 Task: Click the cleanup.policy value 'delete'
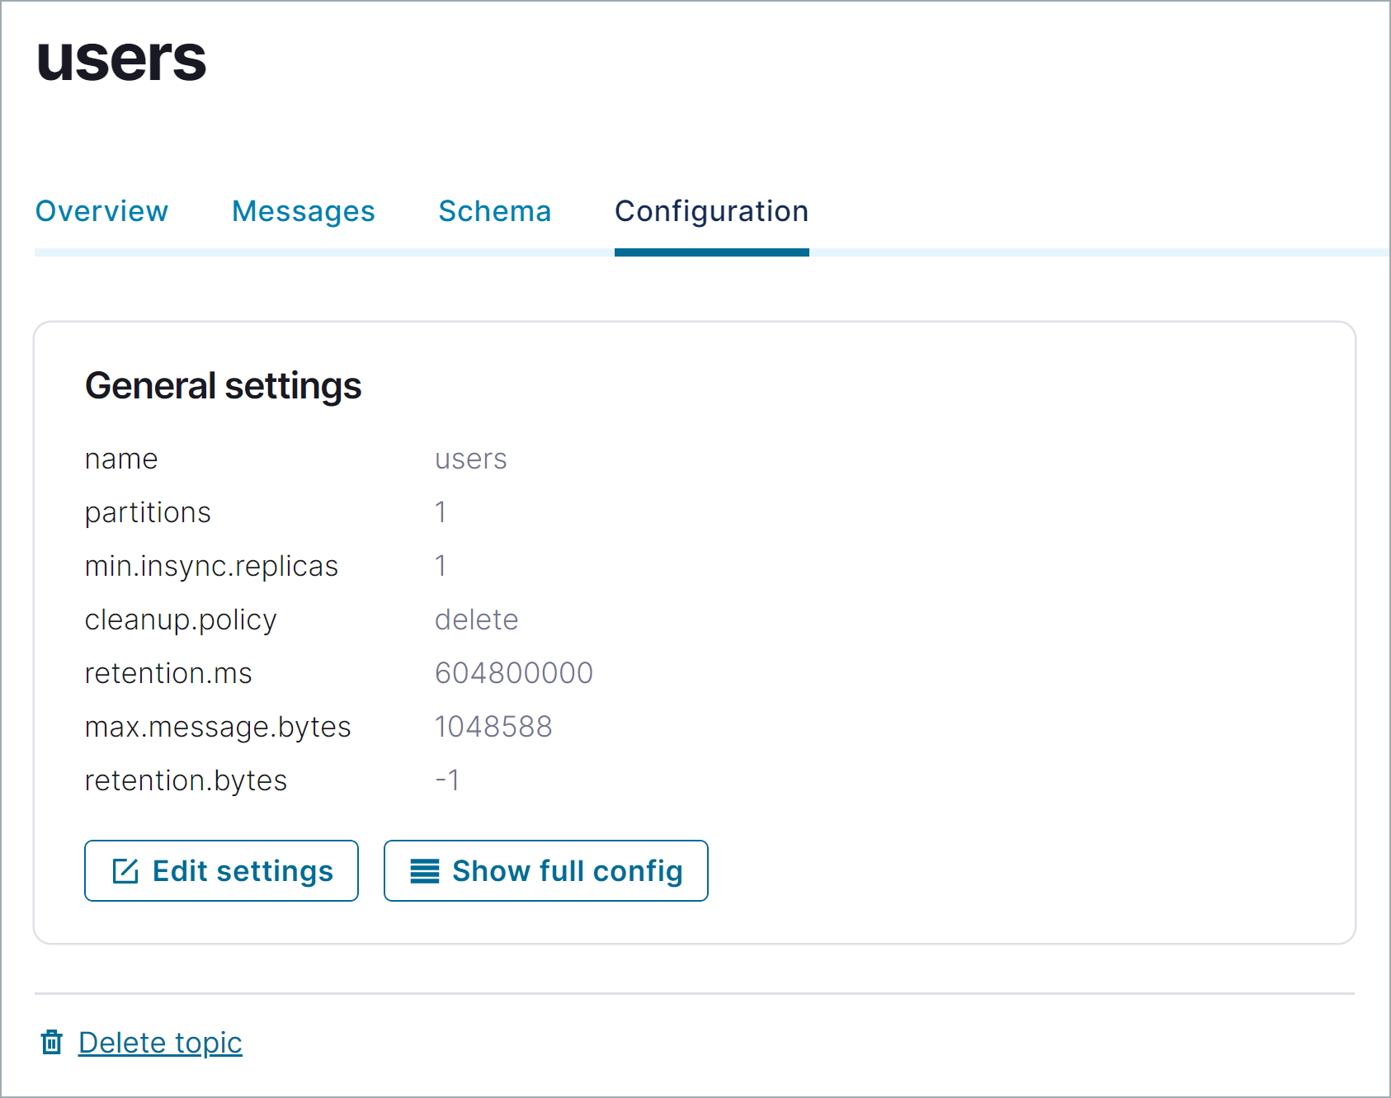tap(476, 620)
